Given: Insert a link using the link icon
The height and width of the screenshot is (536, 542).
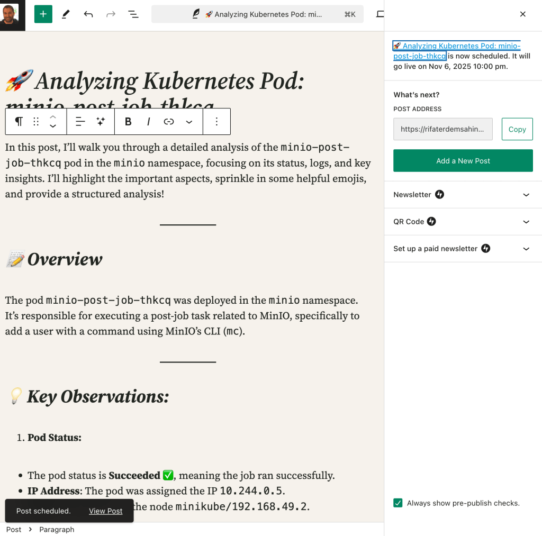Looking at the screenshot, I should pos(169,122).
